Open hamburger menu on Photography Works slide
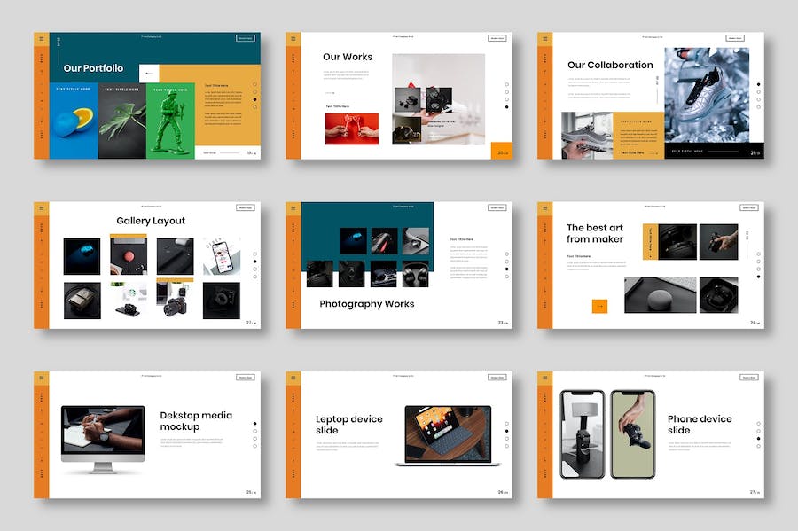Screen dimensions: 798x531 (293, 208)
